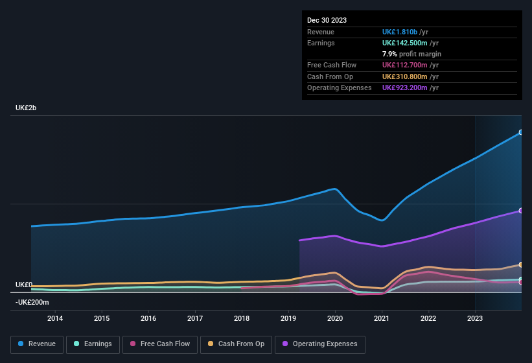Click the 2021 x-axis label

tap(382, 318)
